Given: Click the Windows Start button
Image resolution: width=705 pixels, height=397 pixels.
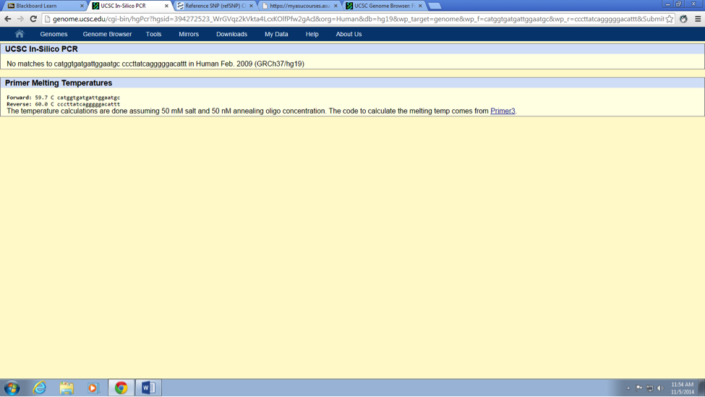Looking at the screenshot, I should (12, 388).
